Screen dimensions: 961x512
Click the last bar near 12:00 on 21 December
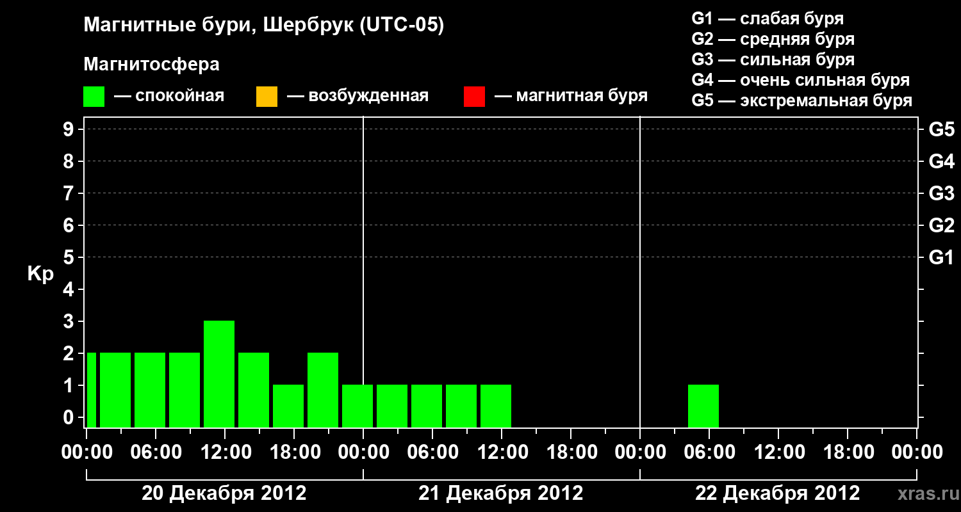(x=496, y=406)
